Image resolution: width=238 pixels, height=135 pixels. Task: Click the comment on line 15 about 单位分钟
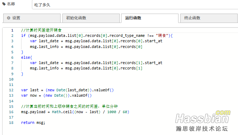[70, 106]
